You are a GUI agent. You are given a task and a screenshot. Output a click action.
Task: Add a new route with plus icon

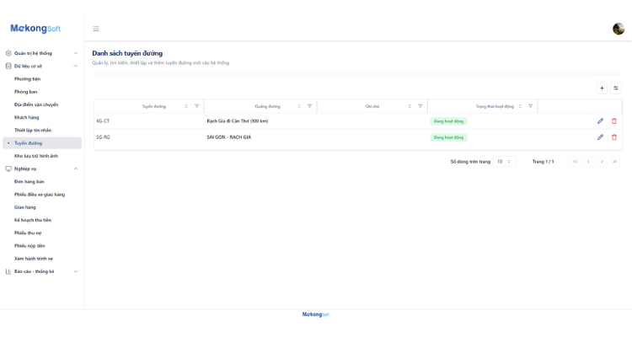pos(602,88)
